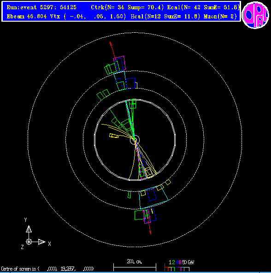Click the magenta cluster box at top
The height and width of the screenshot is (273, 271).
119,63
